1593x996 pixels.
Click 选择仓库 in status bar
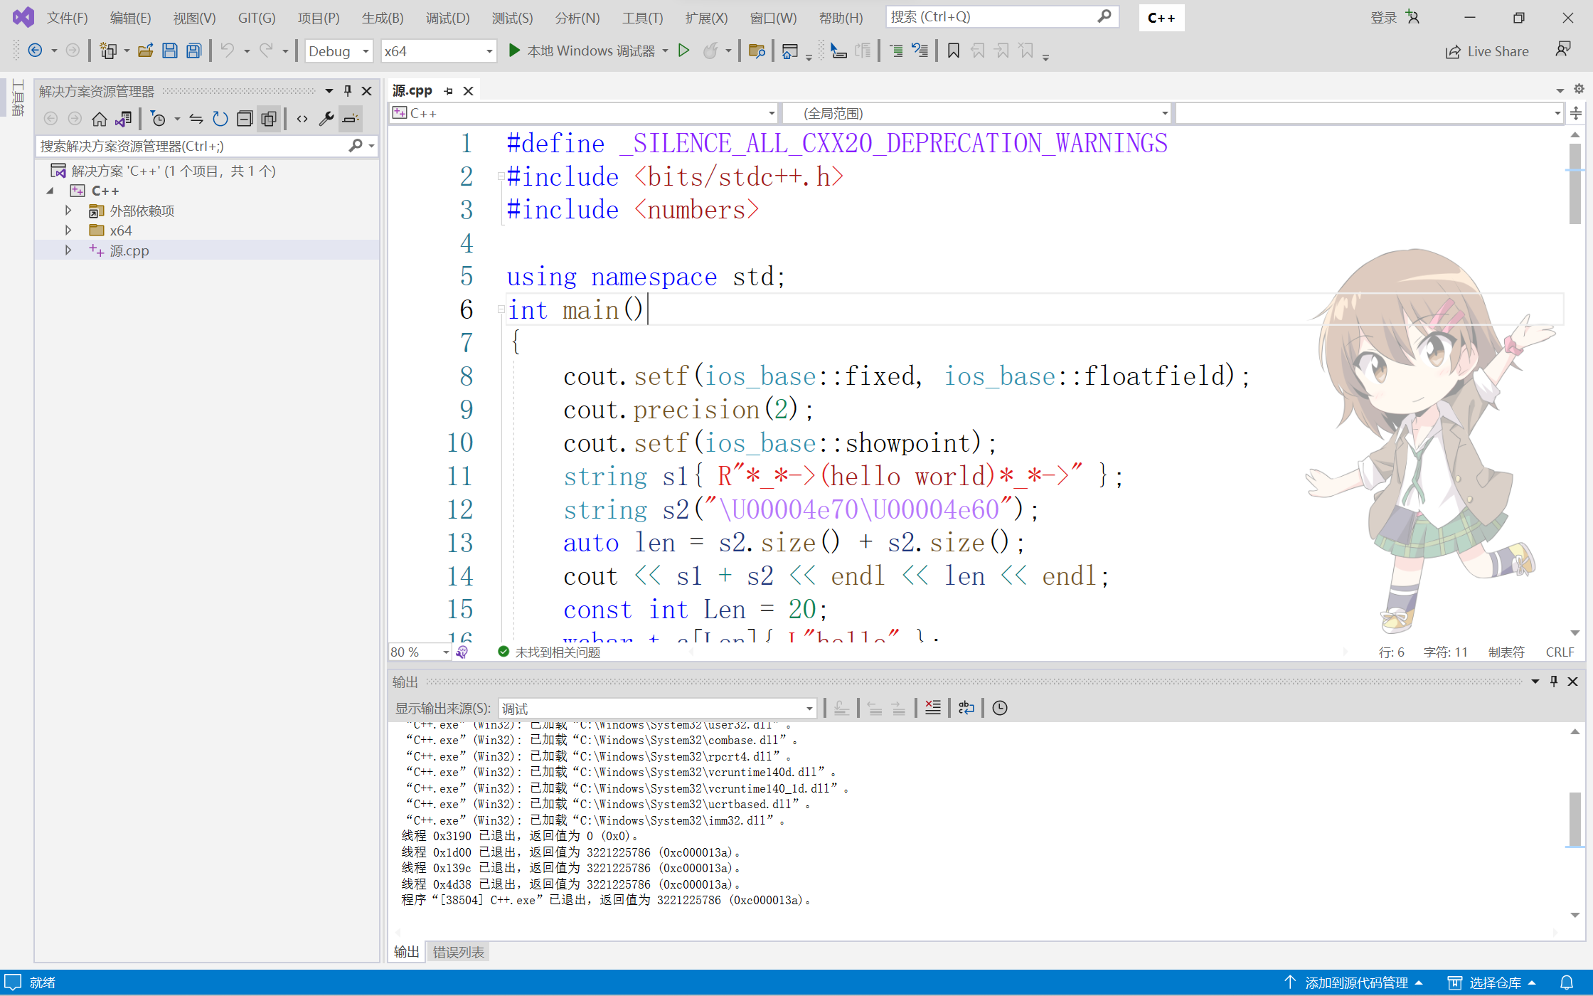pyautogui.click(x=1492, y=982)
